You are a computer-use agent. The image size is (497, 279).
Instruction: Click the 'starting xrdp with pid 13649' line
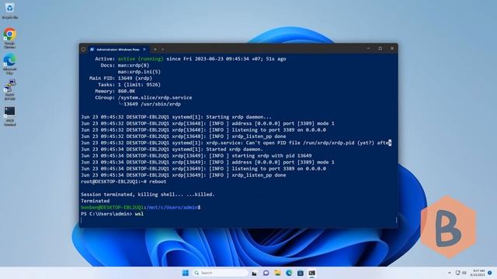click(x=196, y=156)
